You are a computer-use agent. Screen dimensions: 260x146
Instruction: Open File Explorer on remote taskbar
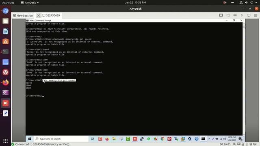coord(114,139)
